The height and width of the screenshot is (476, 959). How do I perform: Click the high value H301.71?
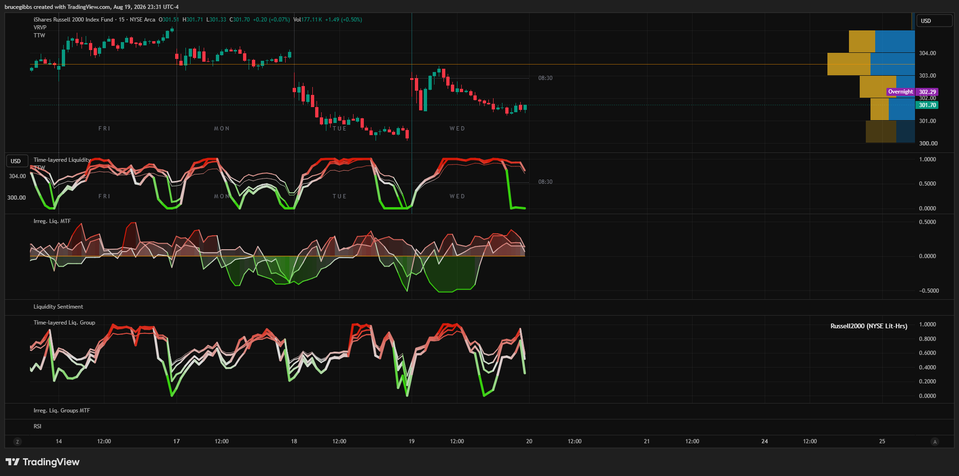tap(192, 20)
